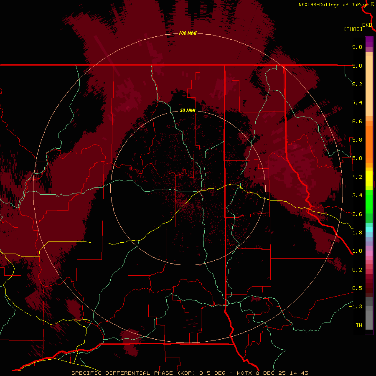Click the -0.5 legend value
This screenshot has width=376, height=376.
[356, 288]
